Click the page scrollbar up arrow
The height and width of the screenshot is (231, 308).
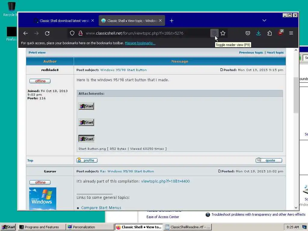pyautogui.click(x=296, y=50)
